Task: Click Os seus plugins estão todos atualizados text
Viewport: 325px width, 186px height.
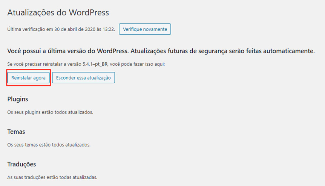Action: coord(50,112)
